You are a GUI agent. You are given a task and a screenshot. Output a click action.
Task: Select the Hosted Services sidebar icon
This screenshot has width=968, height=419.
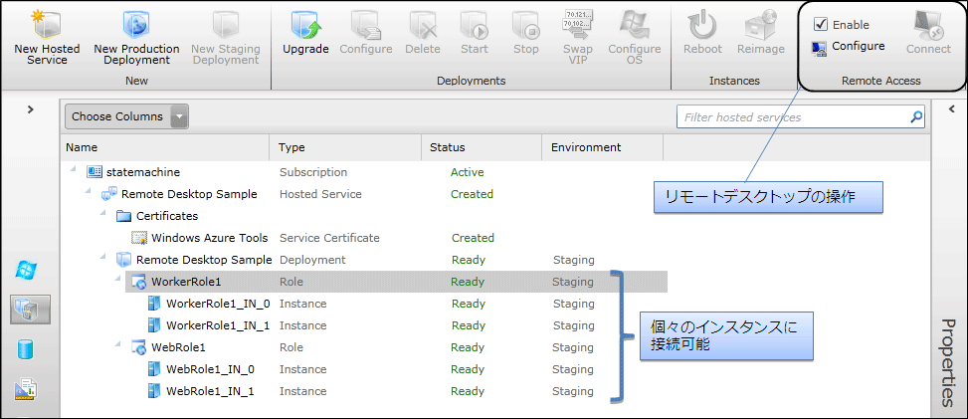(30, 310)
